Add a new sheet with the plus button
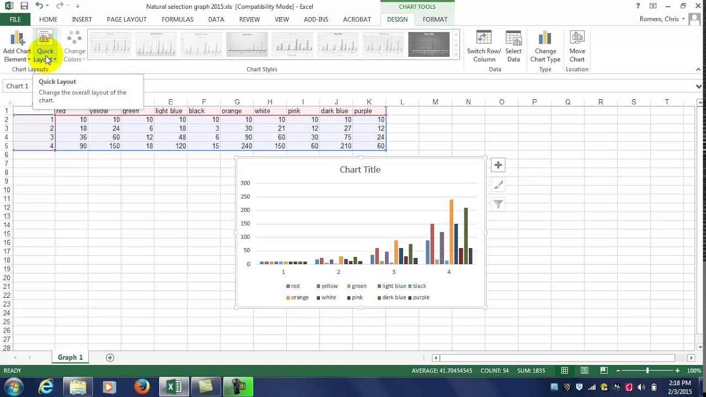The width and height of the screenshot is (706, 397). (110, 357)
